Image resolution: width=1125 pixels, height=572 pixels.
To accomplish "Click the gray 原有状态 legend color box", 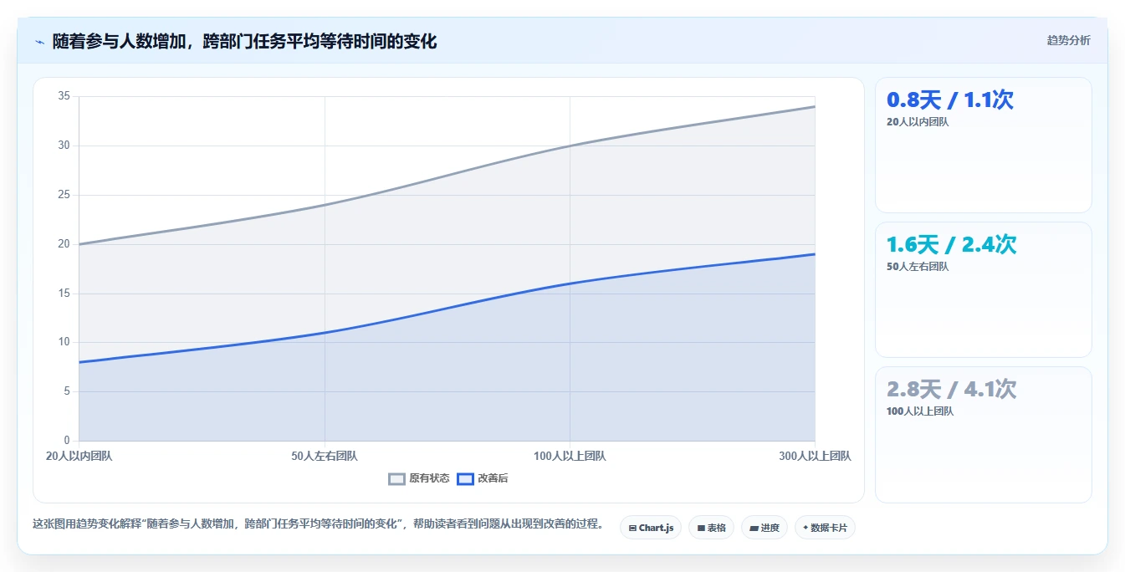I will (x=397, y=479).
